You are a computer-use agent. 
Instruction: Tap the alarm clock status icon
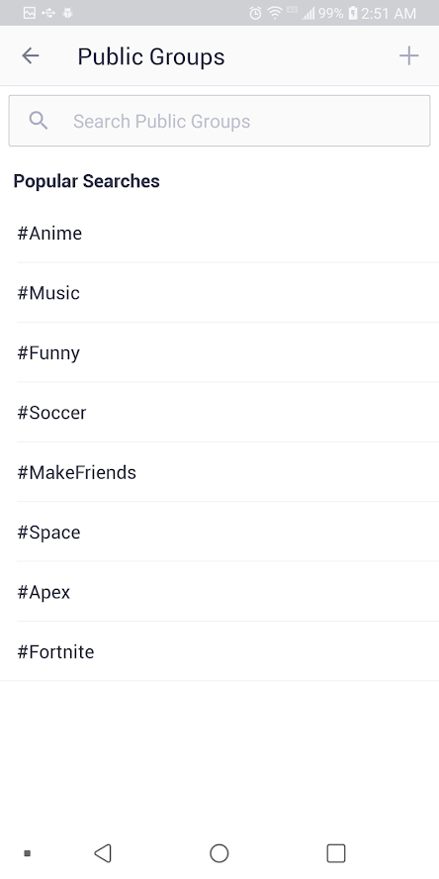coord(255,13)
